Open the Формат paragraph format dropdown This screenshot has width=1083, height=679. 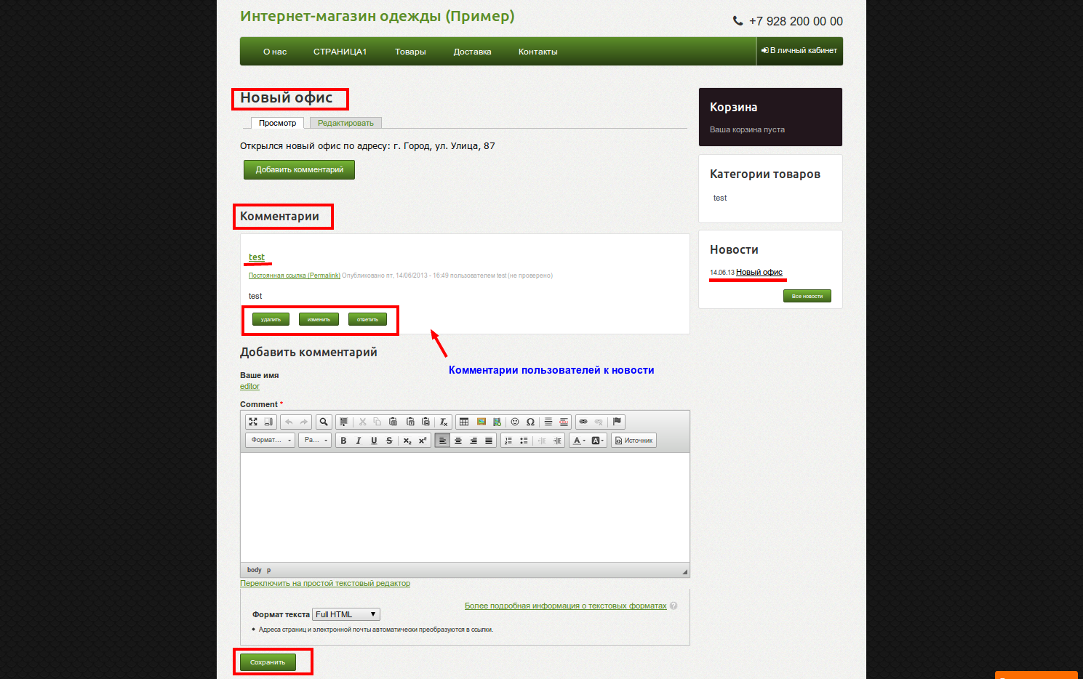[x=270, y=441]
